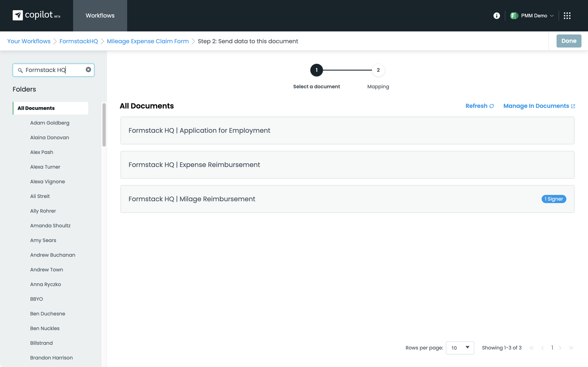Open Mileage Expense Claim Form breadcrumb
588x367 pixels.
tap(148, 41)
